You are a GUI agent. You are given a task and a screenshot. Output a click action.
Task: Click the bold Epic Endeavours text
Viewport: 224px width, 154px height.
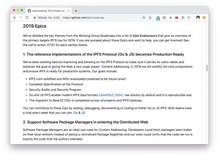tap(145, 36)
